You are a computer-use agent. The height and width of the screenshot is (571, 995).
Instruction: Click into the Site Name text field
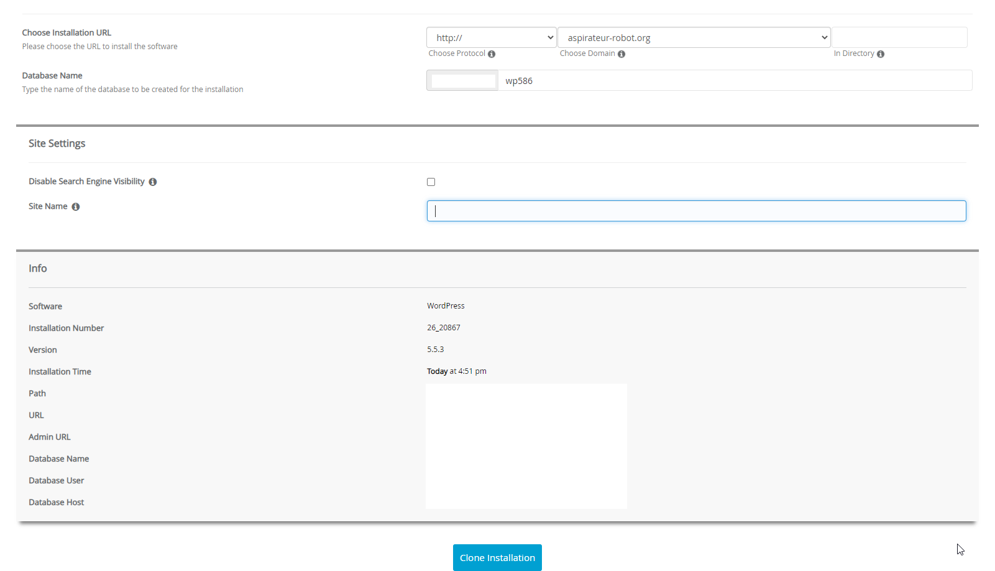[x=696, y=211]
